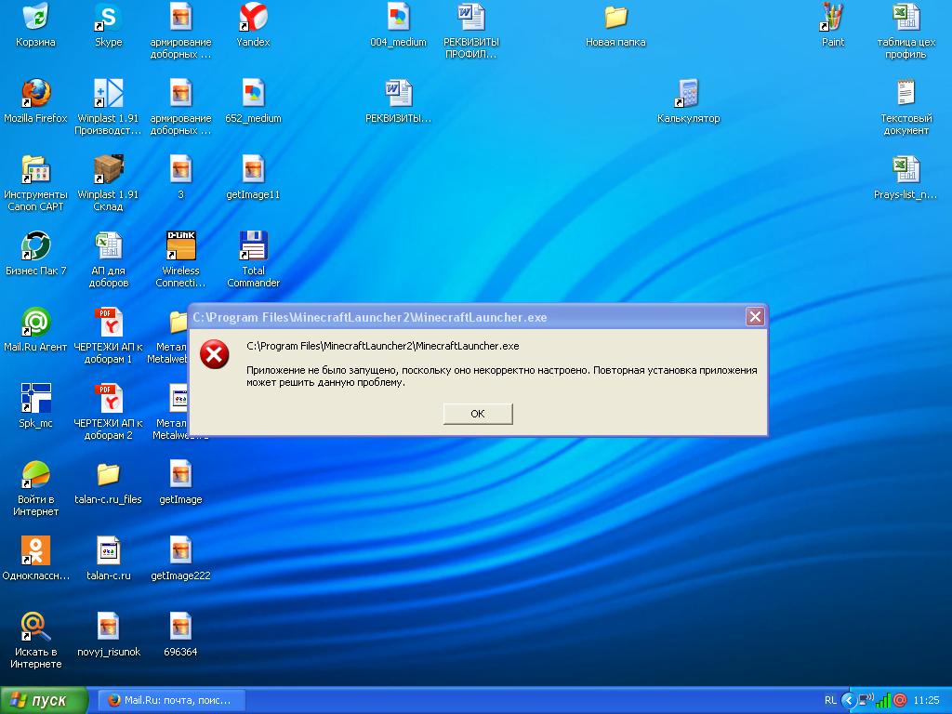
Task: Click the network computers tray icon
Action: click(866, 700)
